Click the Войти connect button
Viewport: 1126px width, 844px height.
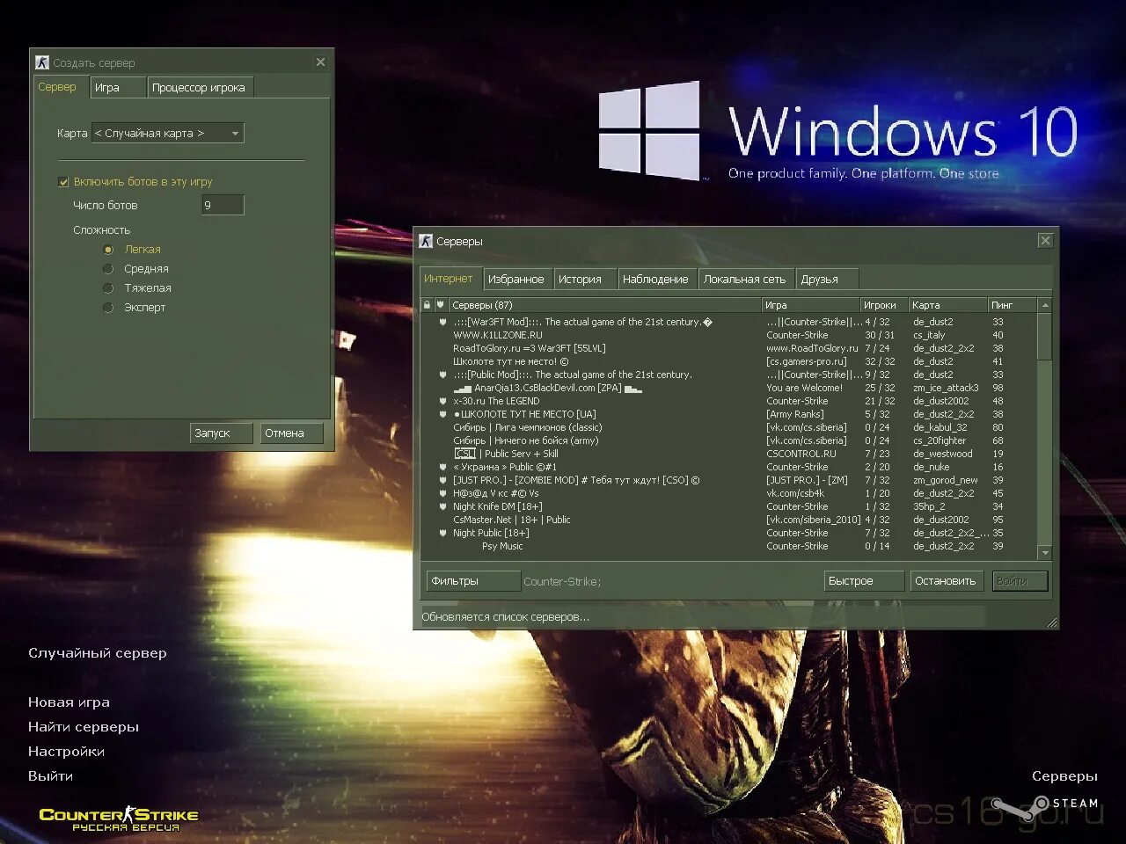tap(1020, 581)
